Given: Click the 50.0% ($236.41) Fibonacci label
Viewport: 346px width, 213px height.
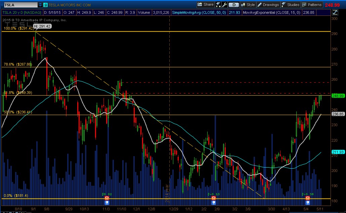Looking at the screenshot, I should tap(18, 112).
